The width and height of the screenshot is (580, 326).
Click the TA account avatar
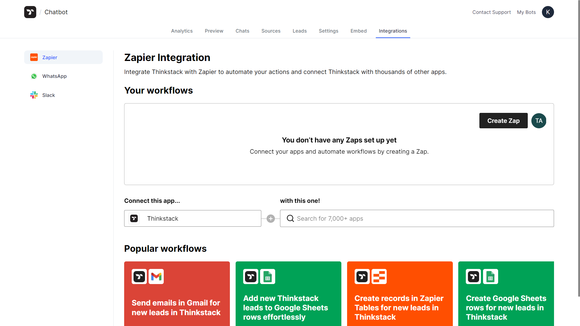(x=539, y=121)
